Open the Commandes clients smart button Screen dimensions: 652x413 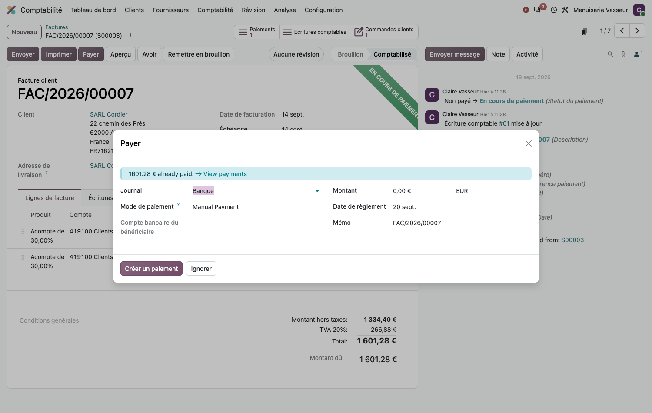[x=384, y=32]
